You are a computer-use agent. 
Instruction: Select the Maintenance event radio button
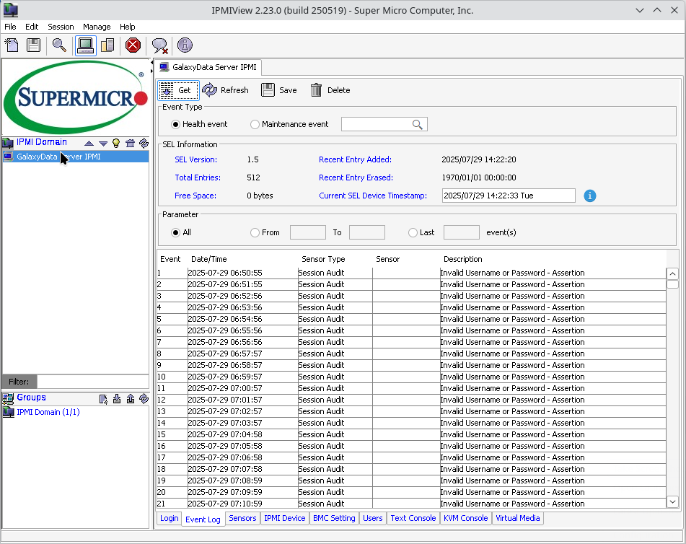click(255, 124)
